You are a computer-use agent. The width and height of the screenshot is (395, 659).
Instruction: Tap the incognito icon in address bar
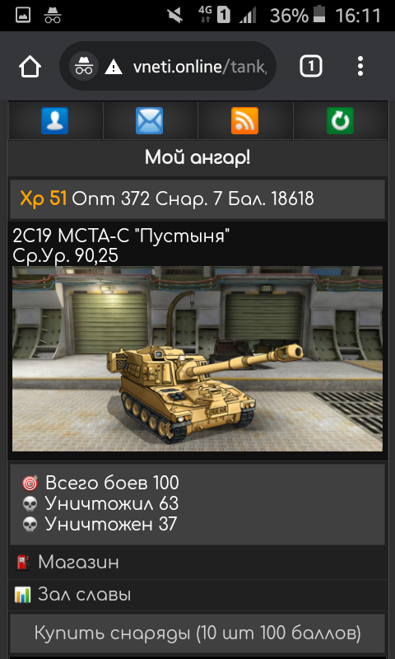84,67
